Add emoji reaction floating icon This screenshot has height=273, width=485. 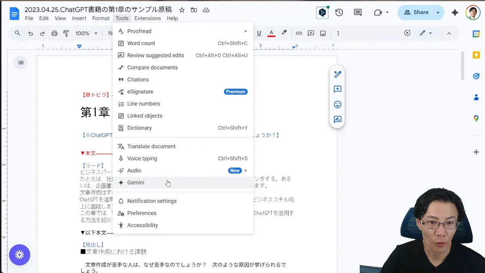coord(337,104)
